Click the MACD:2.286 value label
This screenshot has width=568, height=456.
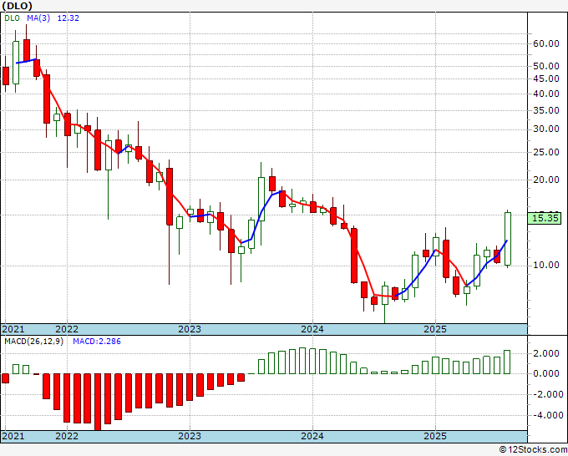[97, 342]
